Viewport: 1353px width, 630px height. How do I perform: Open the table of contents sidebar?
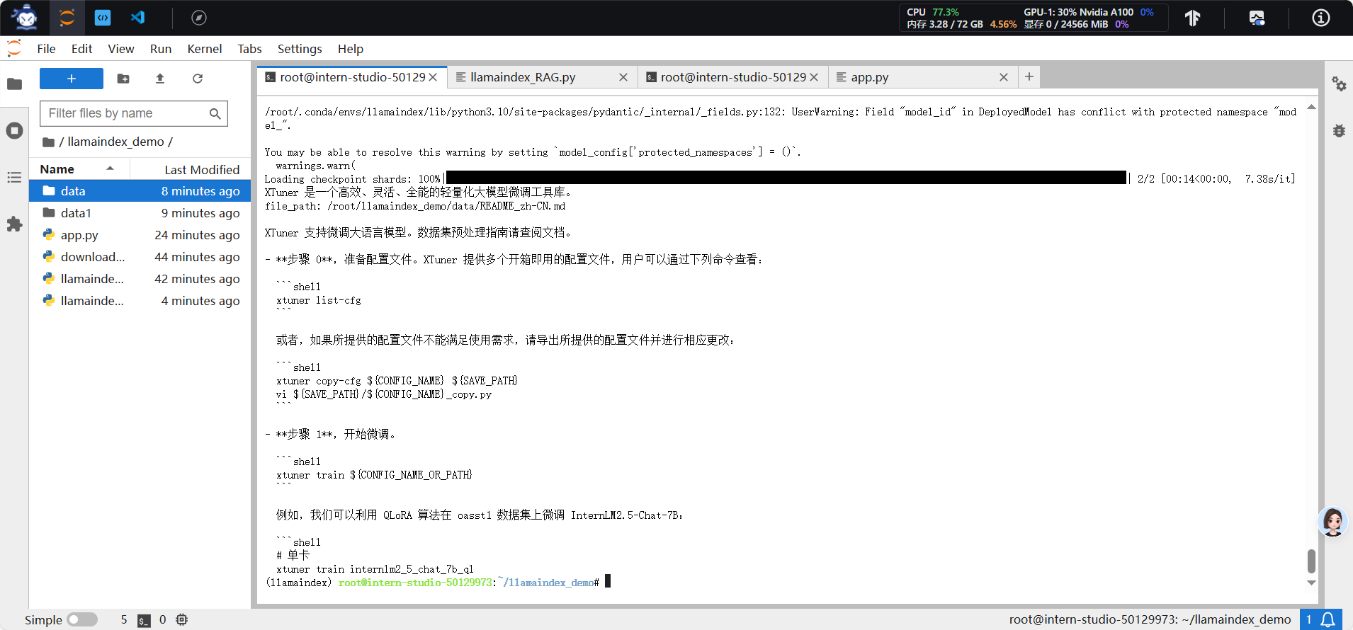click(x=14, y=177)
